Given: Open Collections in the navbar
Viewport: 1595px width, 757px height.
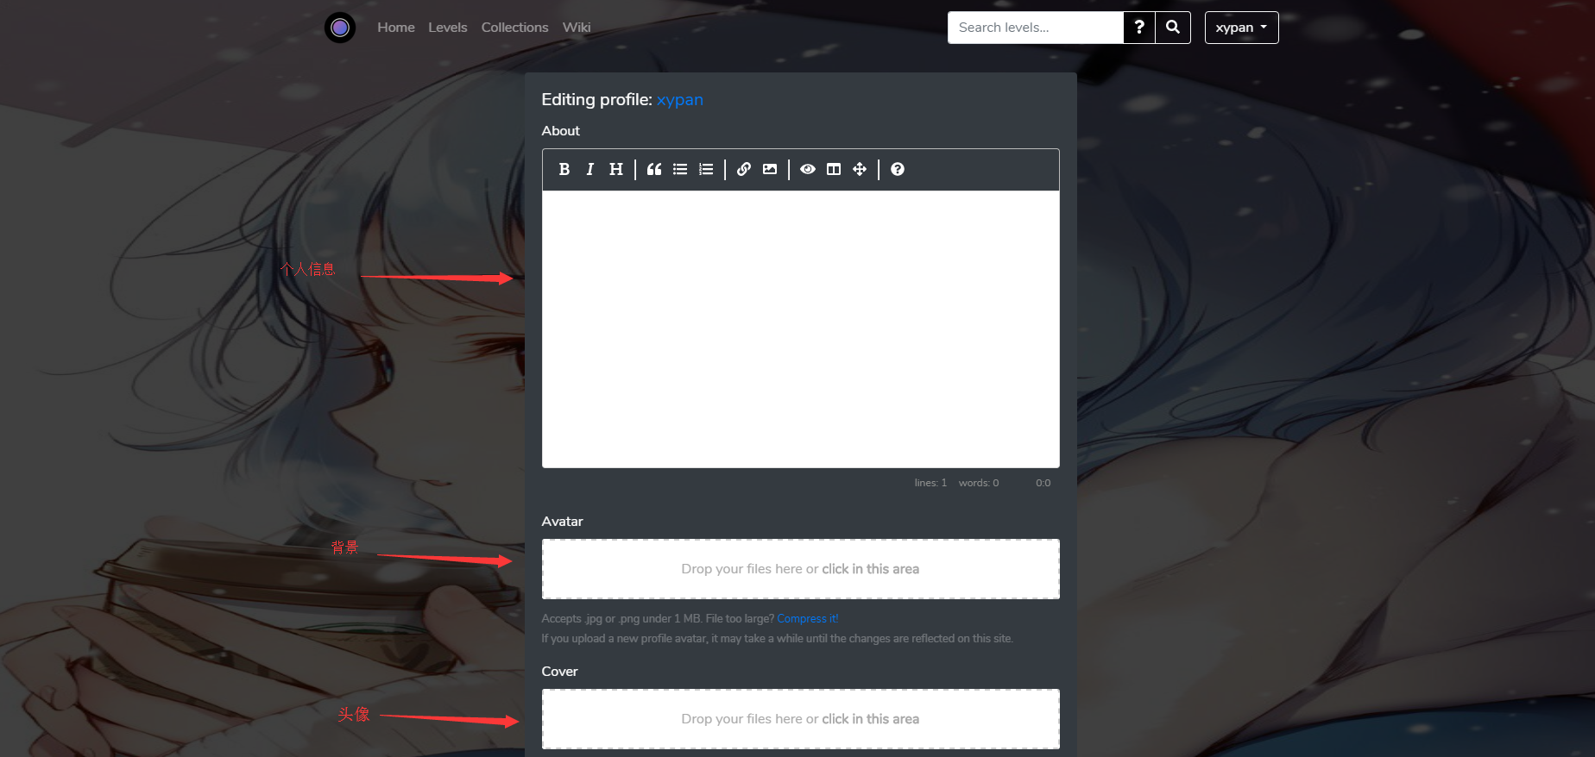Looking at the screenshot, I should tap(515, 28).
